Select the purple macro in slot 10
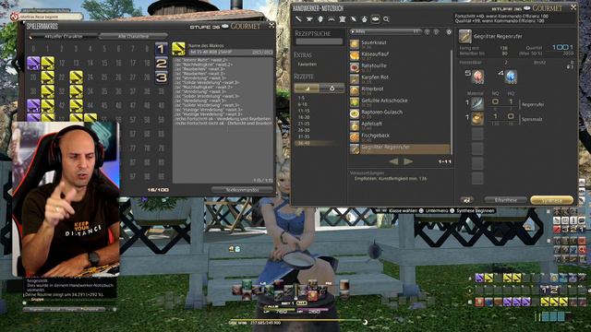591x332 pixels. (33, 63)
